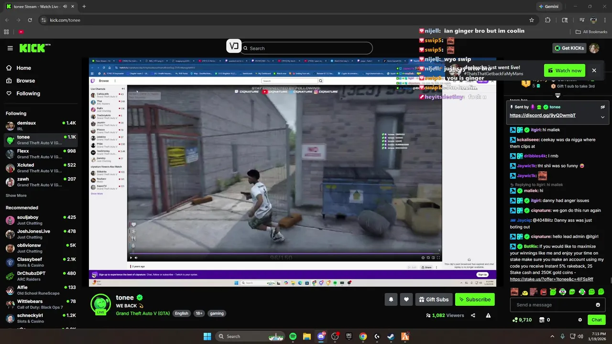Open the stake.us offer link in chat
This screenshot has height=344, width=612.
pyautogui.click(x=551, y=279)
